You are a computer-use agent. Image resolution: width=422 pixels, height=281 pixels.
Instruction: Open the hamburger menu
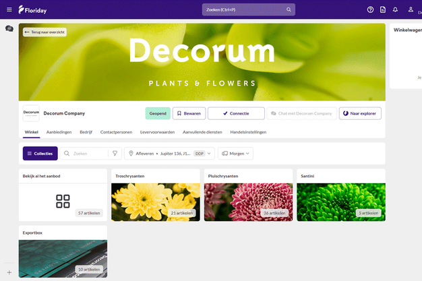pos(9,9)
